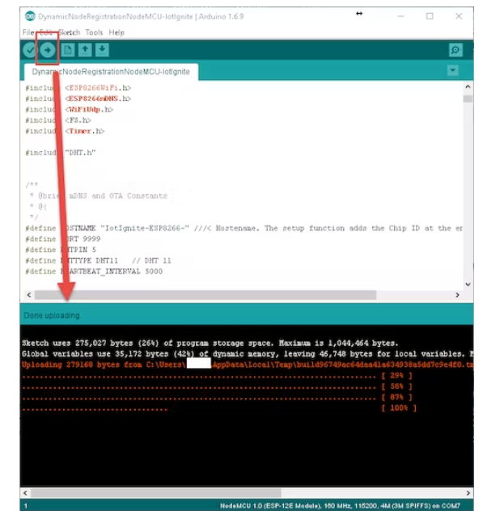The image size is (500, 515).
Task: Click the "Uploading 279168 bytes" console line
Action: pos(247,365)
